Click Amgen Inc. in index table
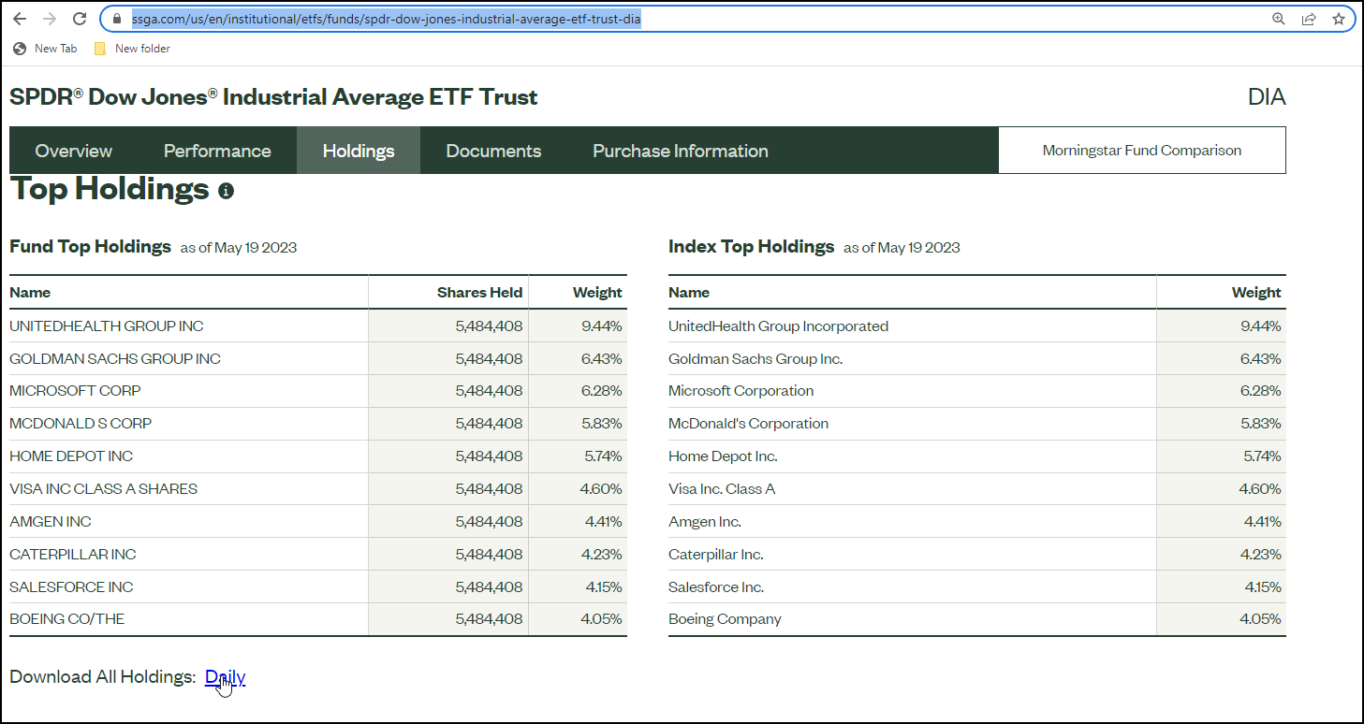Viewport: 1364px width, 724px height. pos(705,522)
